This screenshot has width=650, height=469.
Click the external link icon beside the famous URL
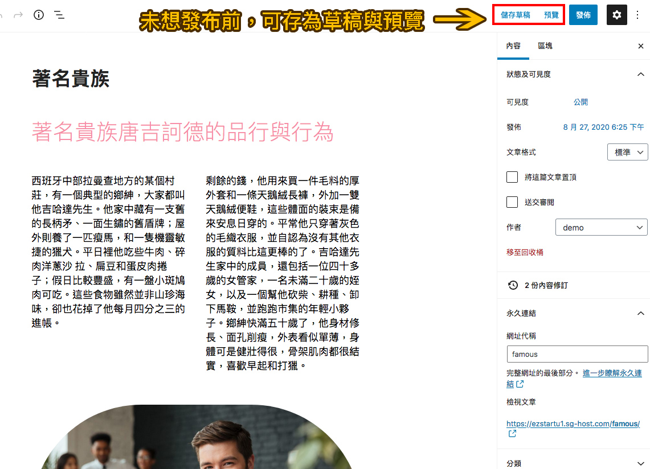(512, 433)
